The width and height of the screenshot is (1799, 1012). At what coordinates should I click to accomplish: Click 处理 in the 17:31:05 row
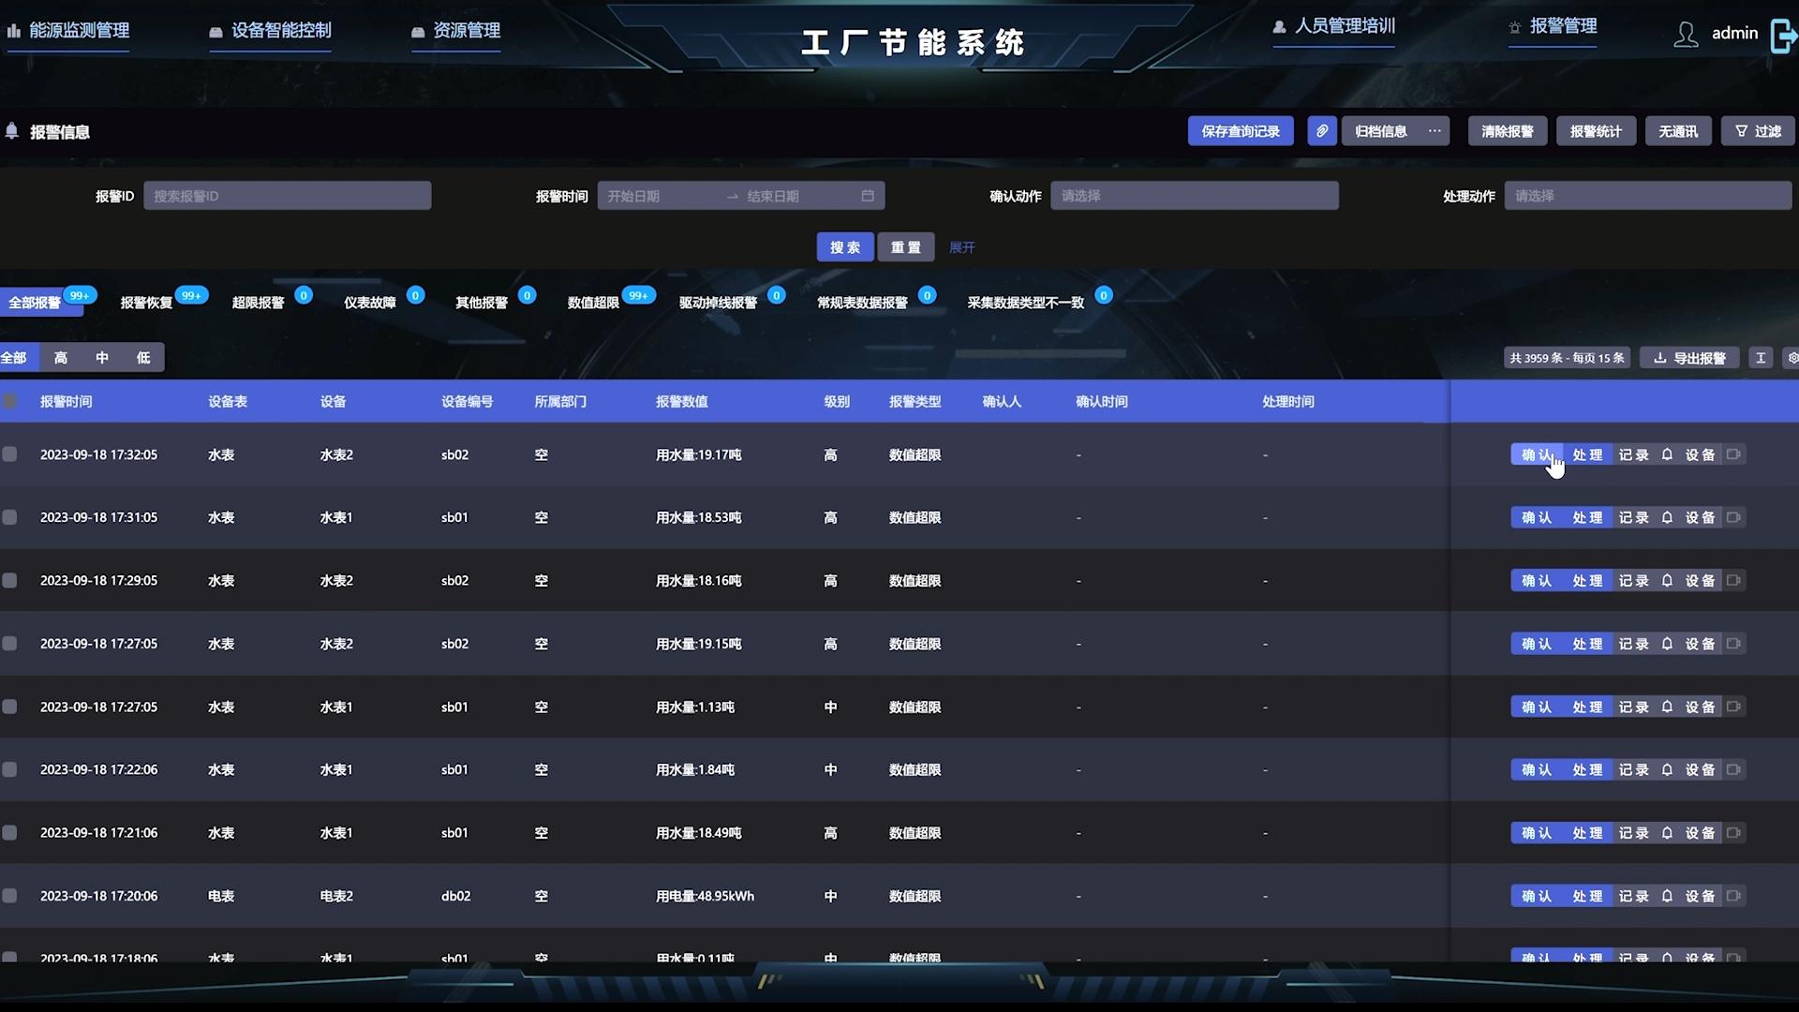pyautogui.click(x=1587, y=517)
